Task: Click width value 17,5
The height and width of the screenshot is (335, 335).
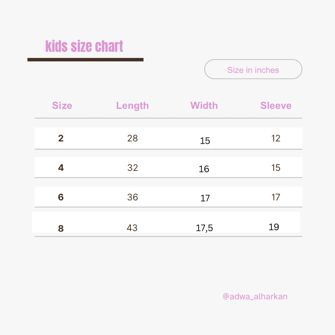Action: click(x=204, y=228)
